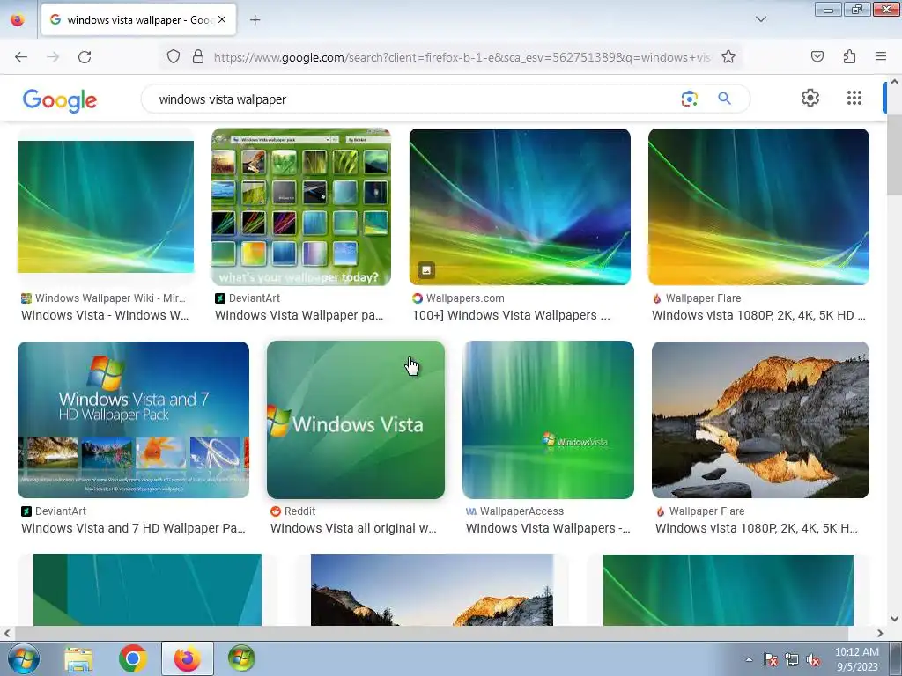The width and height of the screenshot is (902, 676).
Task: Open the network status tray icon
Action: coord(792,659)
